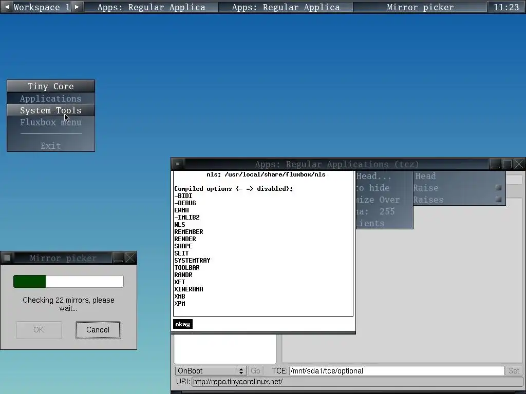Viewport: 526px width, 394px height.
Task: Select the Alpha 255 menu entry
Action: pos(384,211)
